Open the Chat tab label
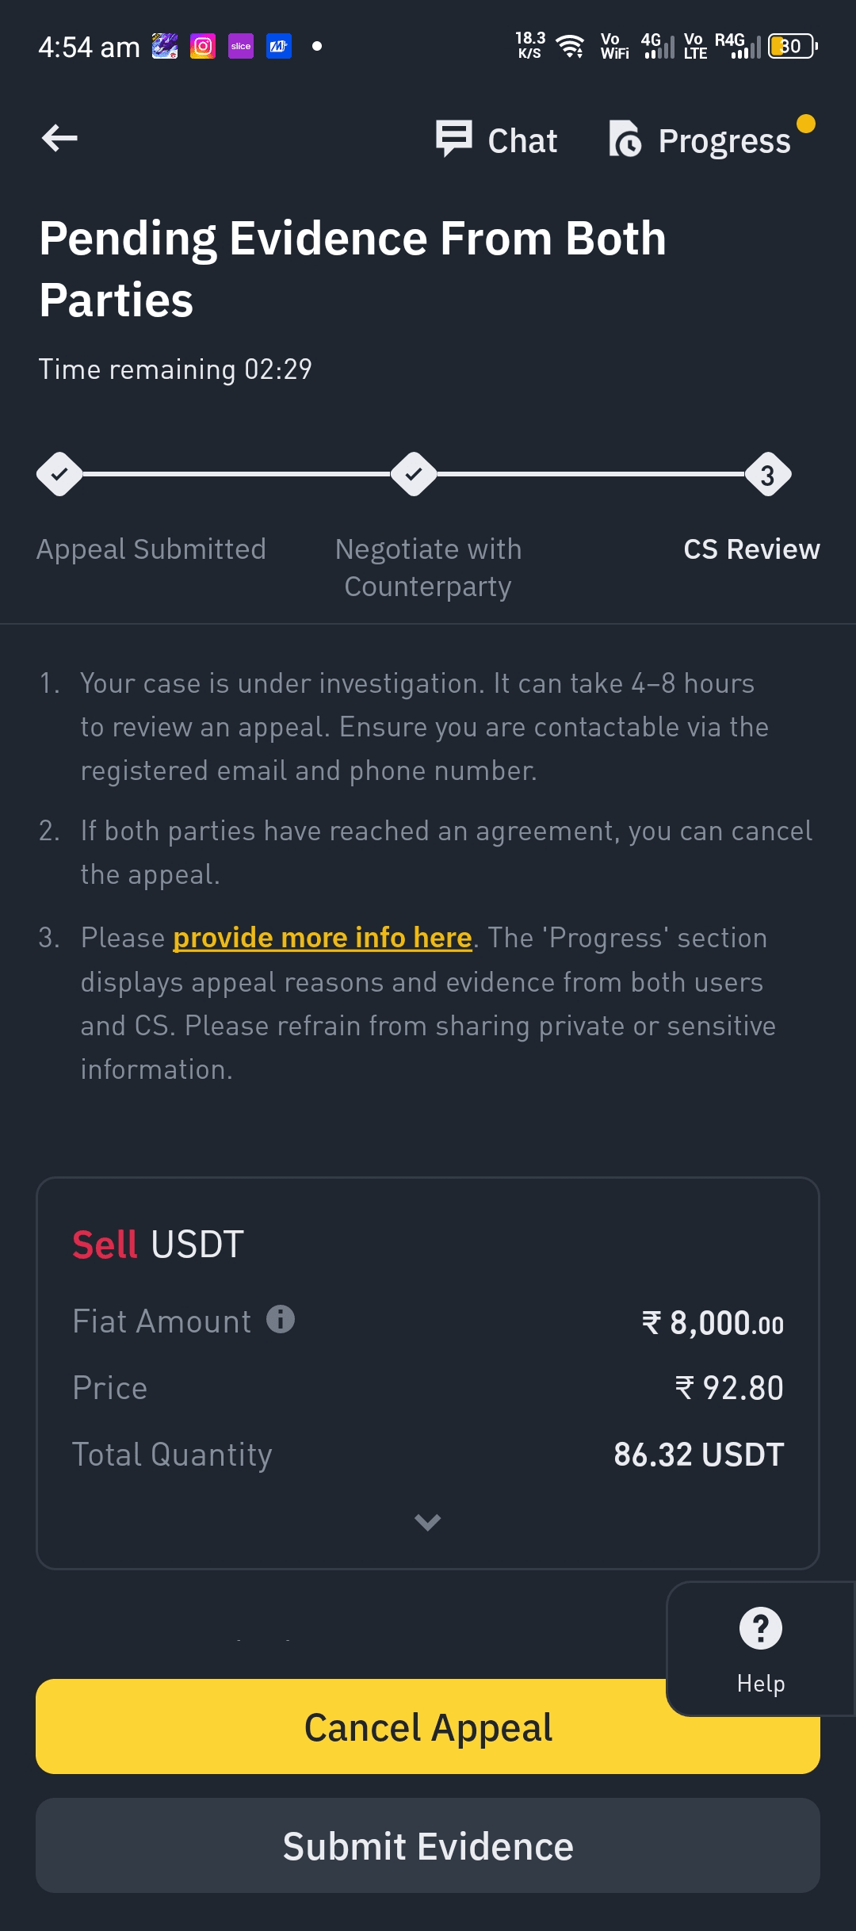Viewport: 856px width, 1931px height. coord(522,141)
